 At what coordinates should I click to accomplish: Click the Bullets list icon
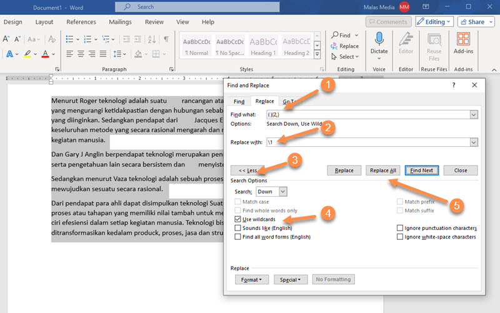69,39
